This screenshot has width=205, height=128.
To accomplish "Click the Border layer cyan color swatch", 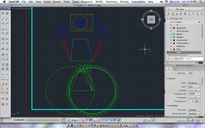I will (x=174, y=34).
